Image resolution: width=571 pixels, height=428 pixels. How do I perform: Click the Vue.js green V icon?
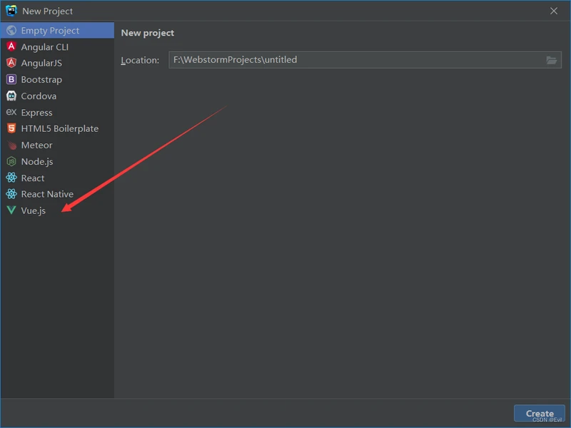tap(11, 210)
